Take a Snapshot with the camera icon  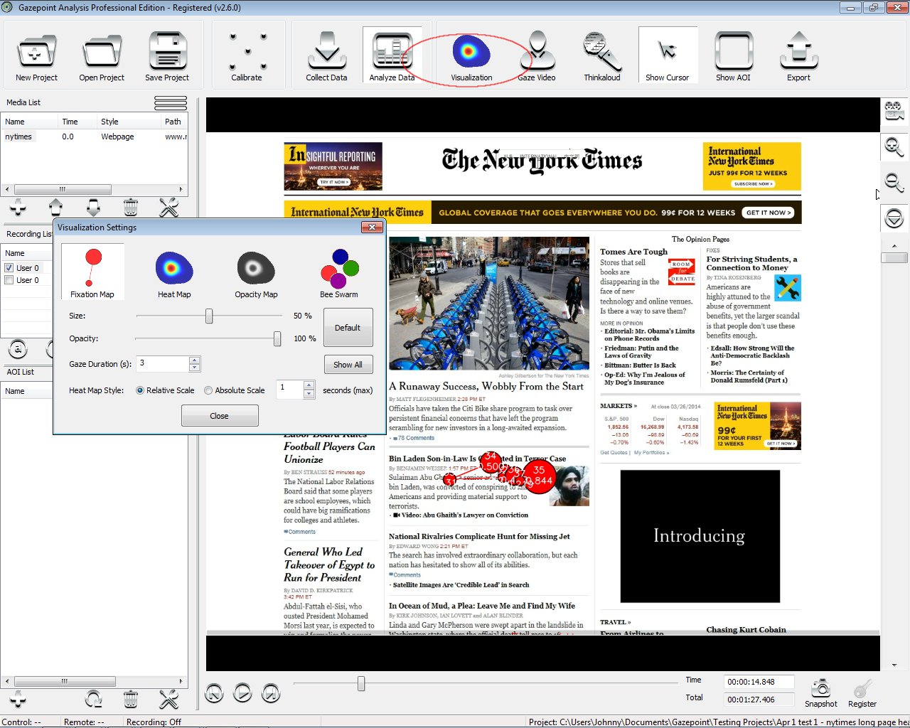821,688
